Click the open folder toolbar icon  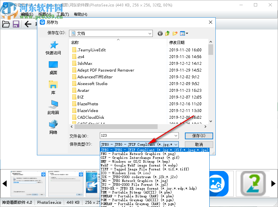tap(6, 24)
